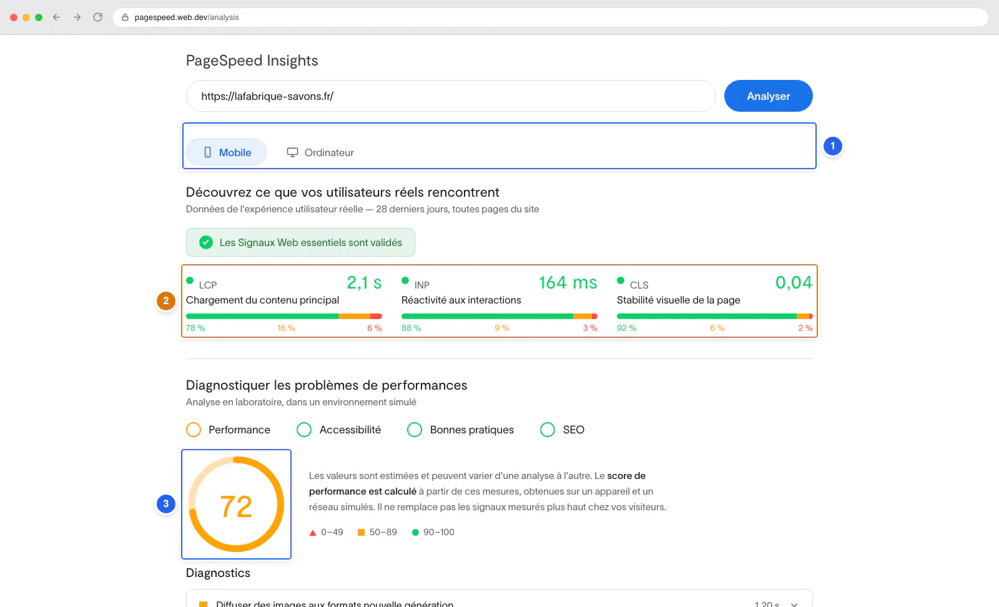The image size is (999, 607).
Task: Click the 92 % CLS good percentage
Action: pos(627,328)
